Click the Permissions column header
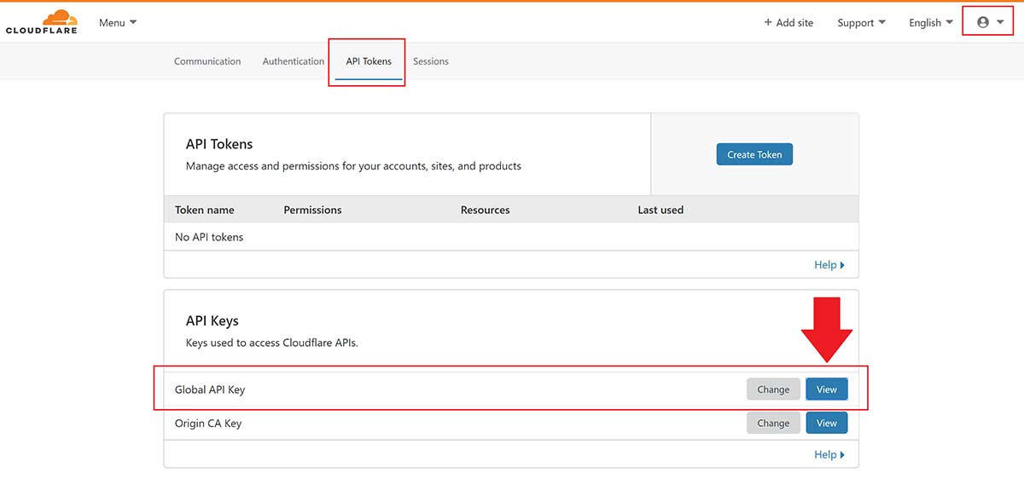Image resolution: width=1024 pixels, height=484 pixels. (x=312, y=210)
